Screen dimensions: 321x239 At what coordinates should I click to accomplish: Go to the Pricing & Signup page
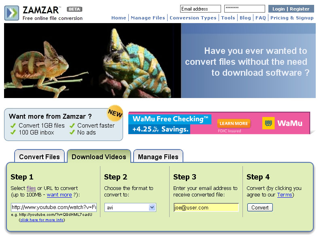click(x=291, y=18)
